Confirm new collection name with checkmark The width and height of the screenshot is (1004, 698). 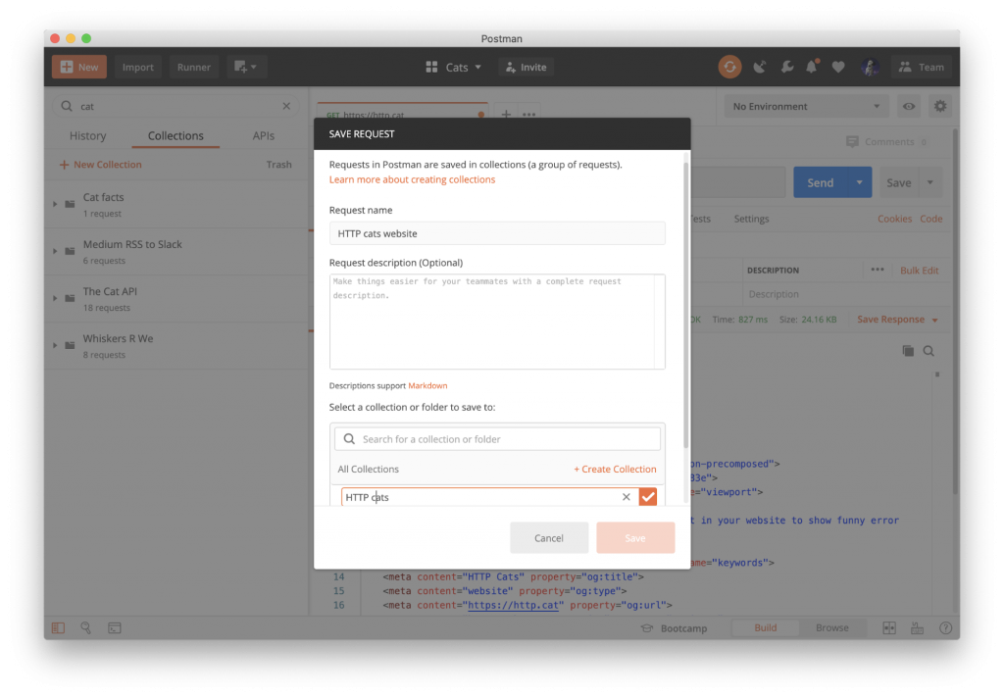point(648,497)
